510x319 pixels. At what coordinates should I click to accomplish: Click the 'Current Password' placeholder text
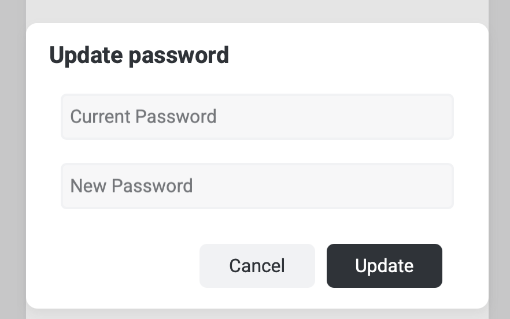pos(143,117)
